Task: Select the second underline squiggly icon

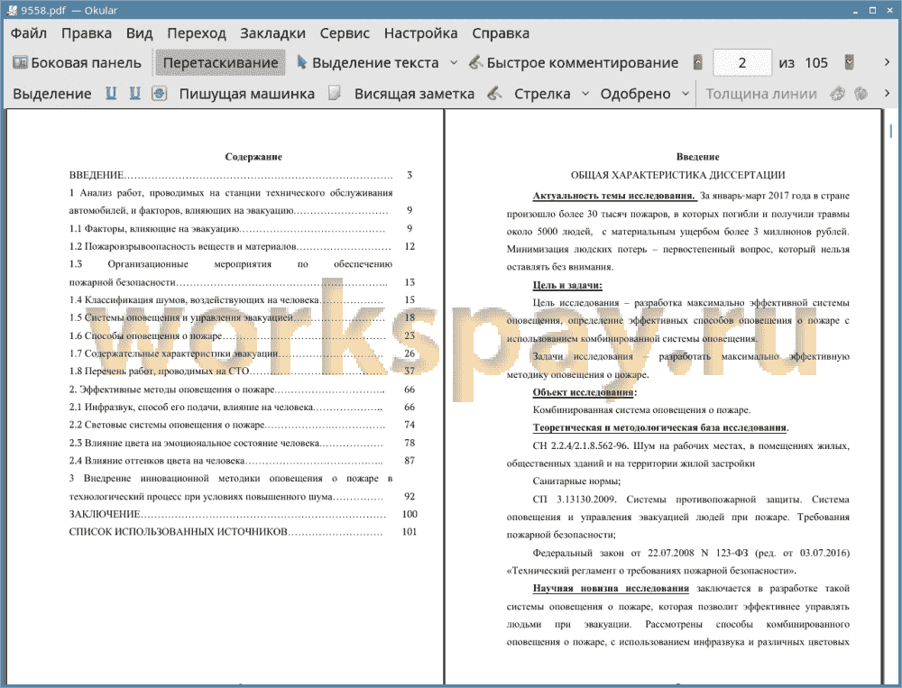Action: [x=134, y=93]
